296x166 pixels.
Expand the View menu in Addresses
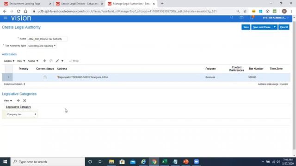(21, 61)
